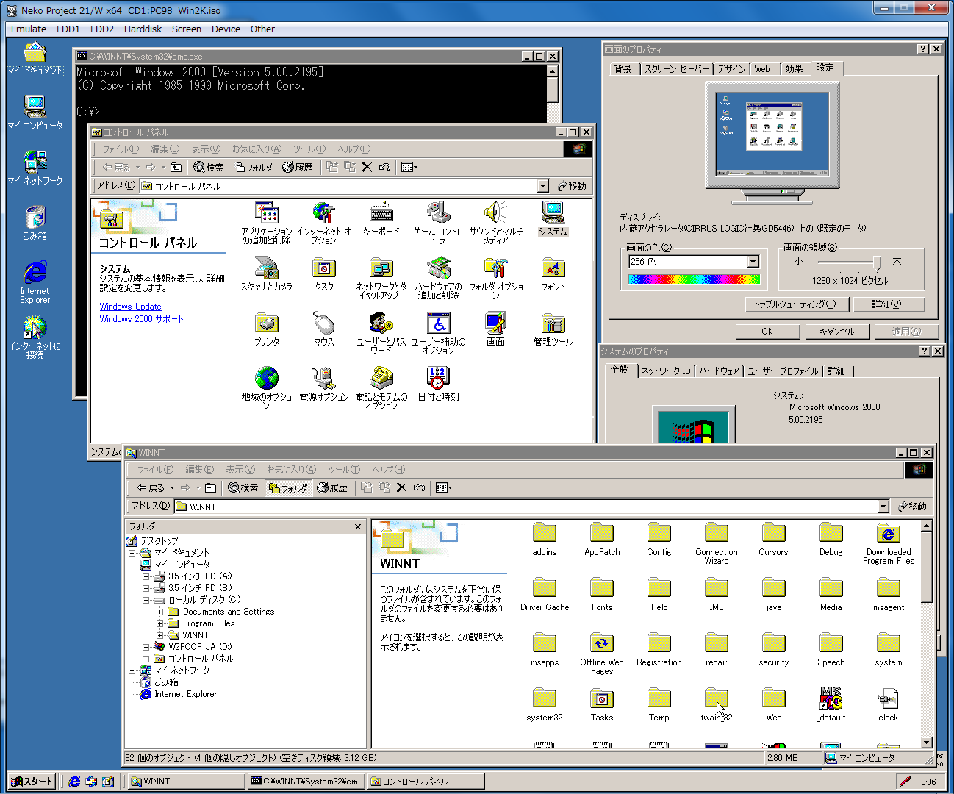954x794 pixels.
Task: Open the system32 folder in WINNT
Action: tap(544, 699)
